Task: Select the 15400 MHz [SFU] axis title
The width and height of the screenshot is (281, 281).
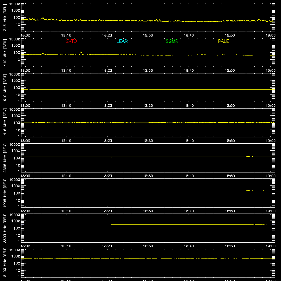Action: (x=5, y=263)
